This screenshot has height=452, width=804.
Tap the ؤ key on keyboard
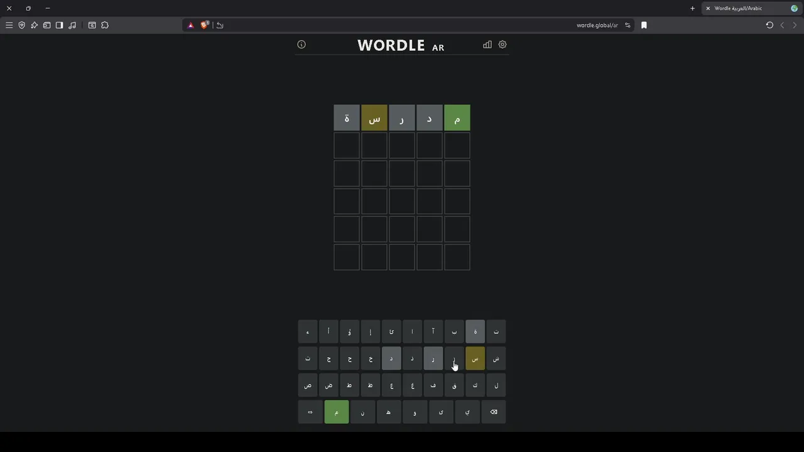(x=350, y=331)
